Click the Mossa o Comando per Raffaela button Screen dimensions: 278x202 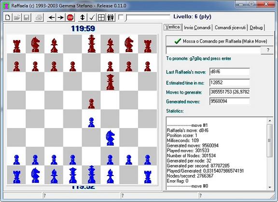pyautogui.click(x=220, y=41)
